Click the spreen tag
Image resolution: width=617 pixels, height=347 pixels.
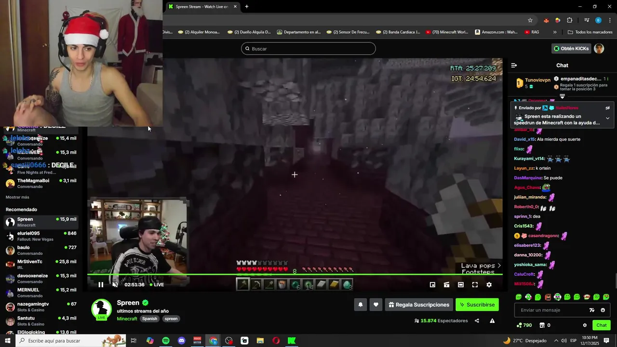(x=171, y=319)
